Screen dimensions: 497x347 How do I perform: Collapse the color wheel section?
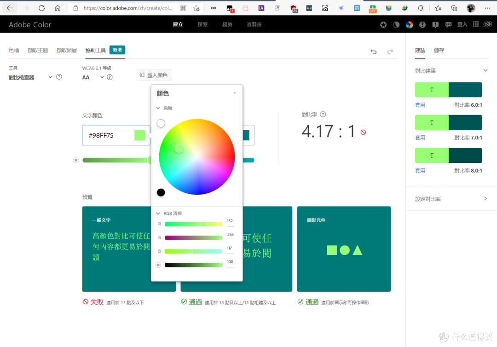click(x=158, y=108)
